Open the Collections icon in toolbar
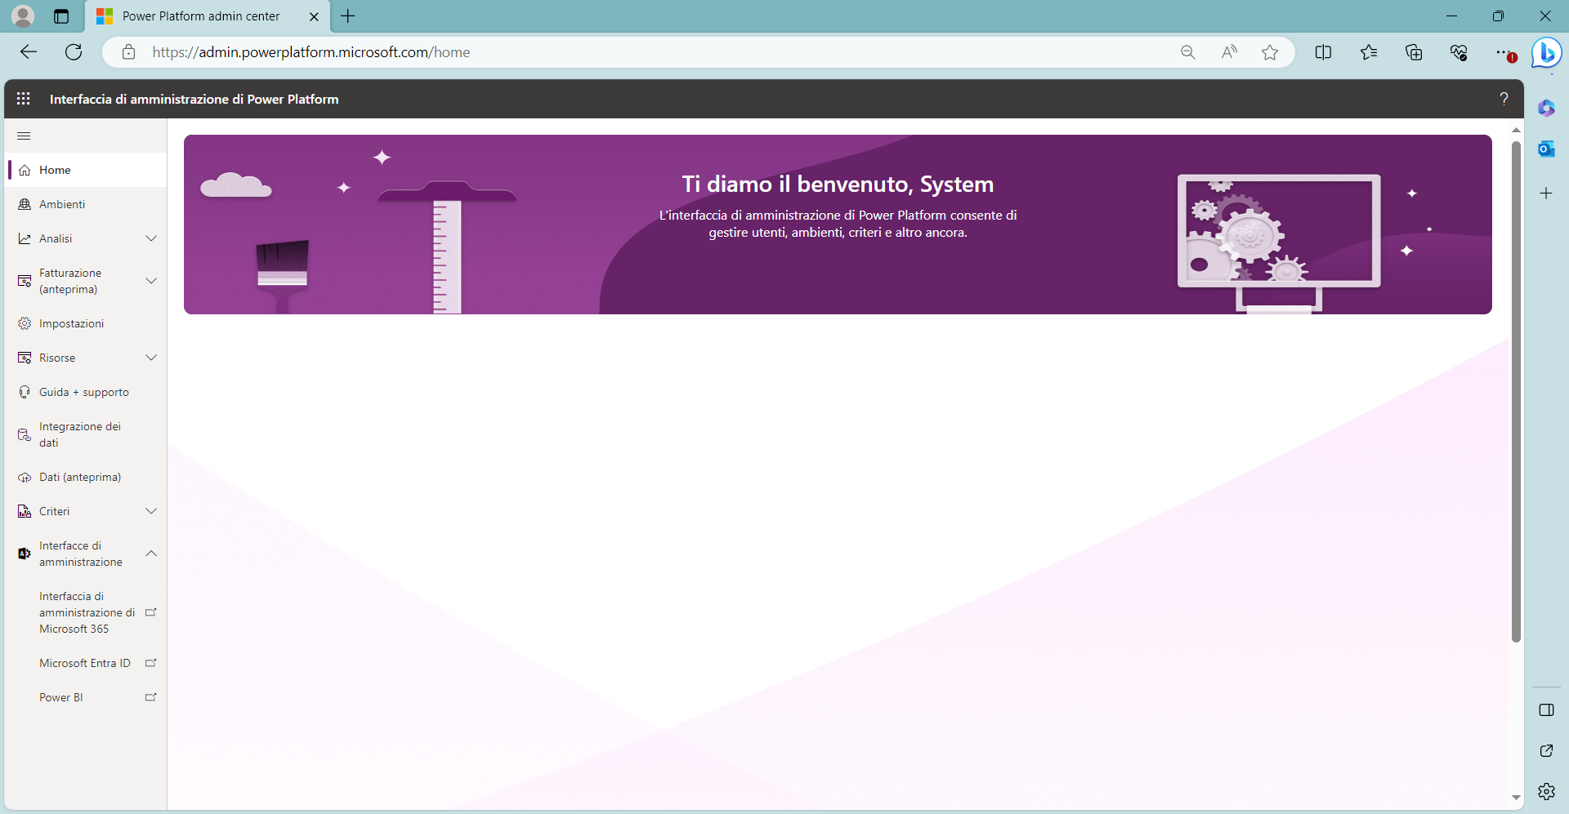Screen dimensions: 1569x814 point(1414,53)
